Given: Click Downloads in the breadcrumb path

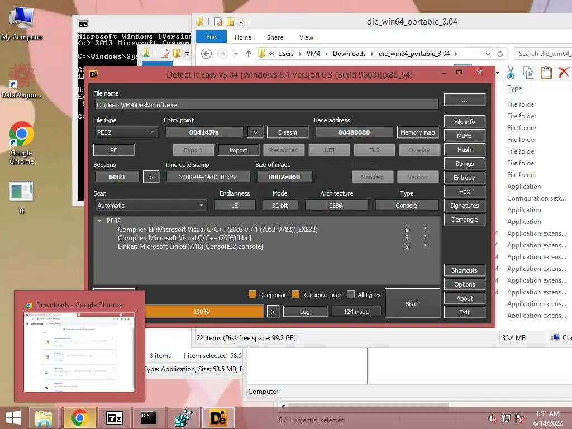Looking at the screenshot, I should tap(349, 54).
